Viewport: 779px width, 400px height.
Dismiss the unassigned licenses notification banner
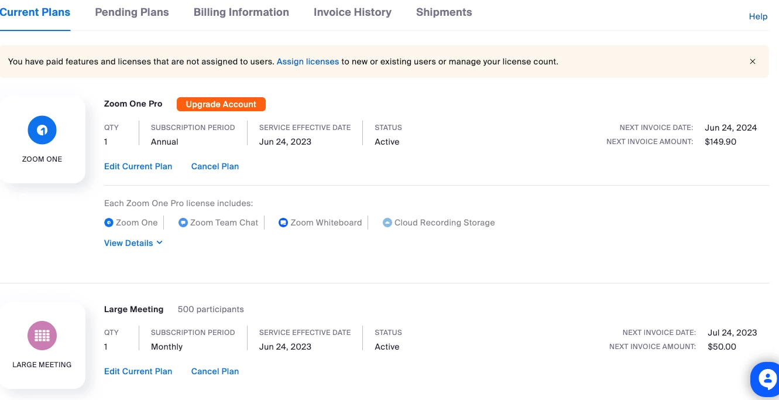[x=753, y=61]
